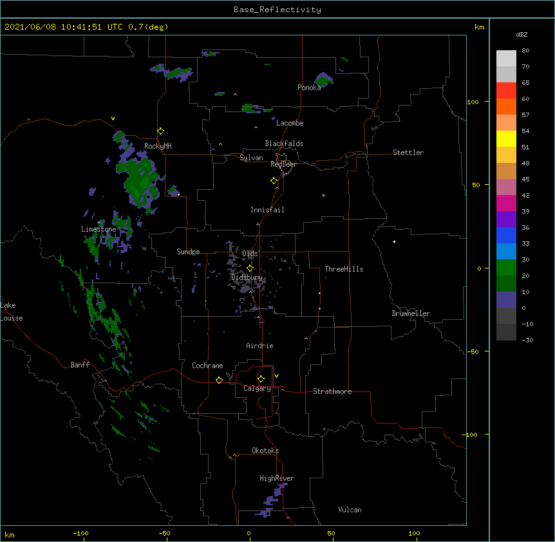Click the -100 tick on bottom axis

coord(80,533)
